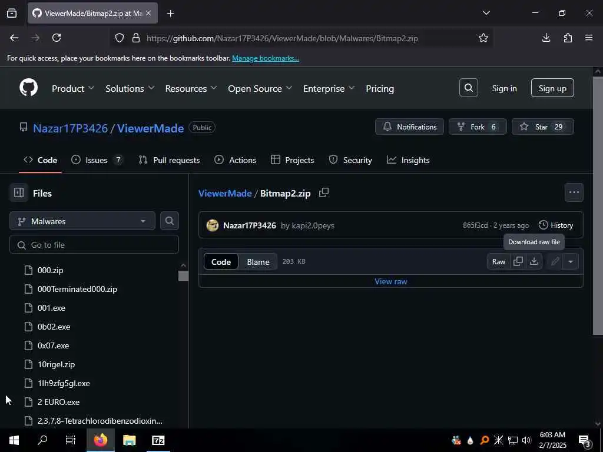603x452 pixels.
Task: Expand the Solutions menu
Action: coord(130,88)
